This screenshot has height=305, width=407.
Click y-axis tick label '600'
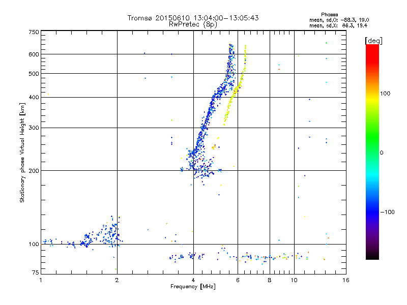click(34, 54)
